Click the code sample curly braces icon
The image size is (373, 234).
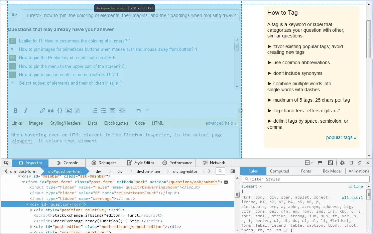pos(60,110)
